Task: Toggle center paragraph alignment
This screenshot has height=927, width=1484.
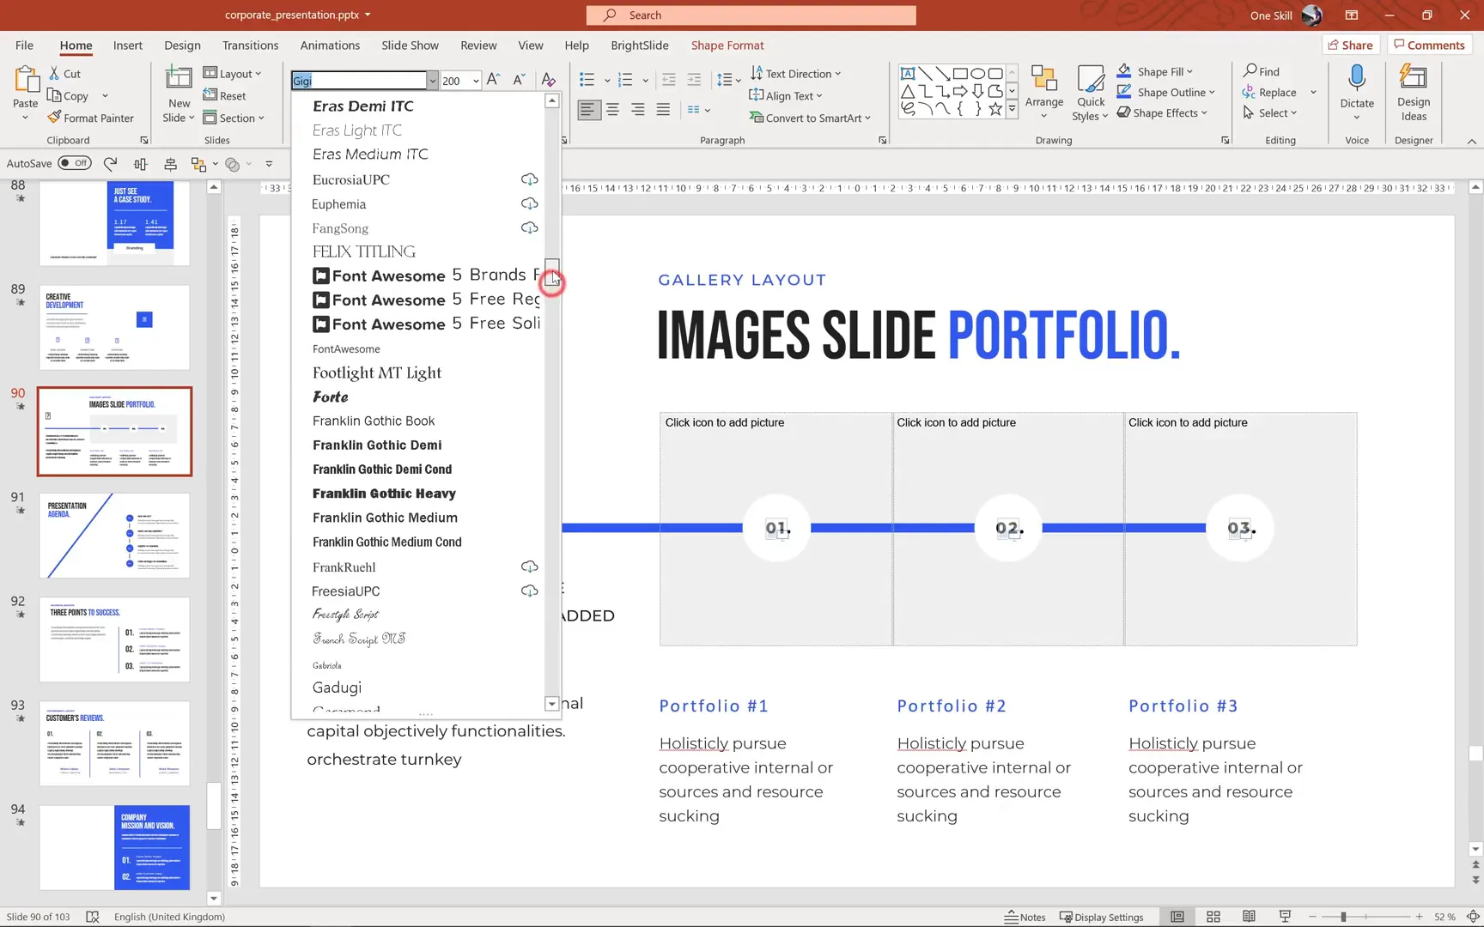Action: pyautogui.click(x=612, y=110)
